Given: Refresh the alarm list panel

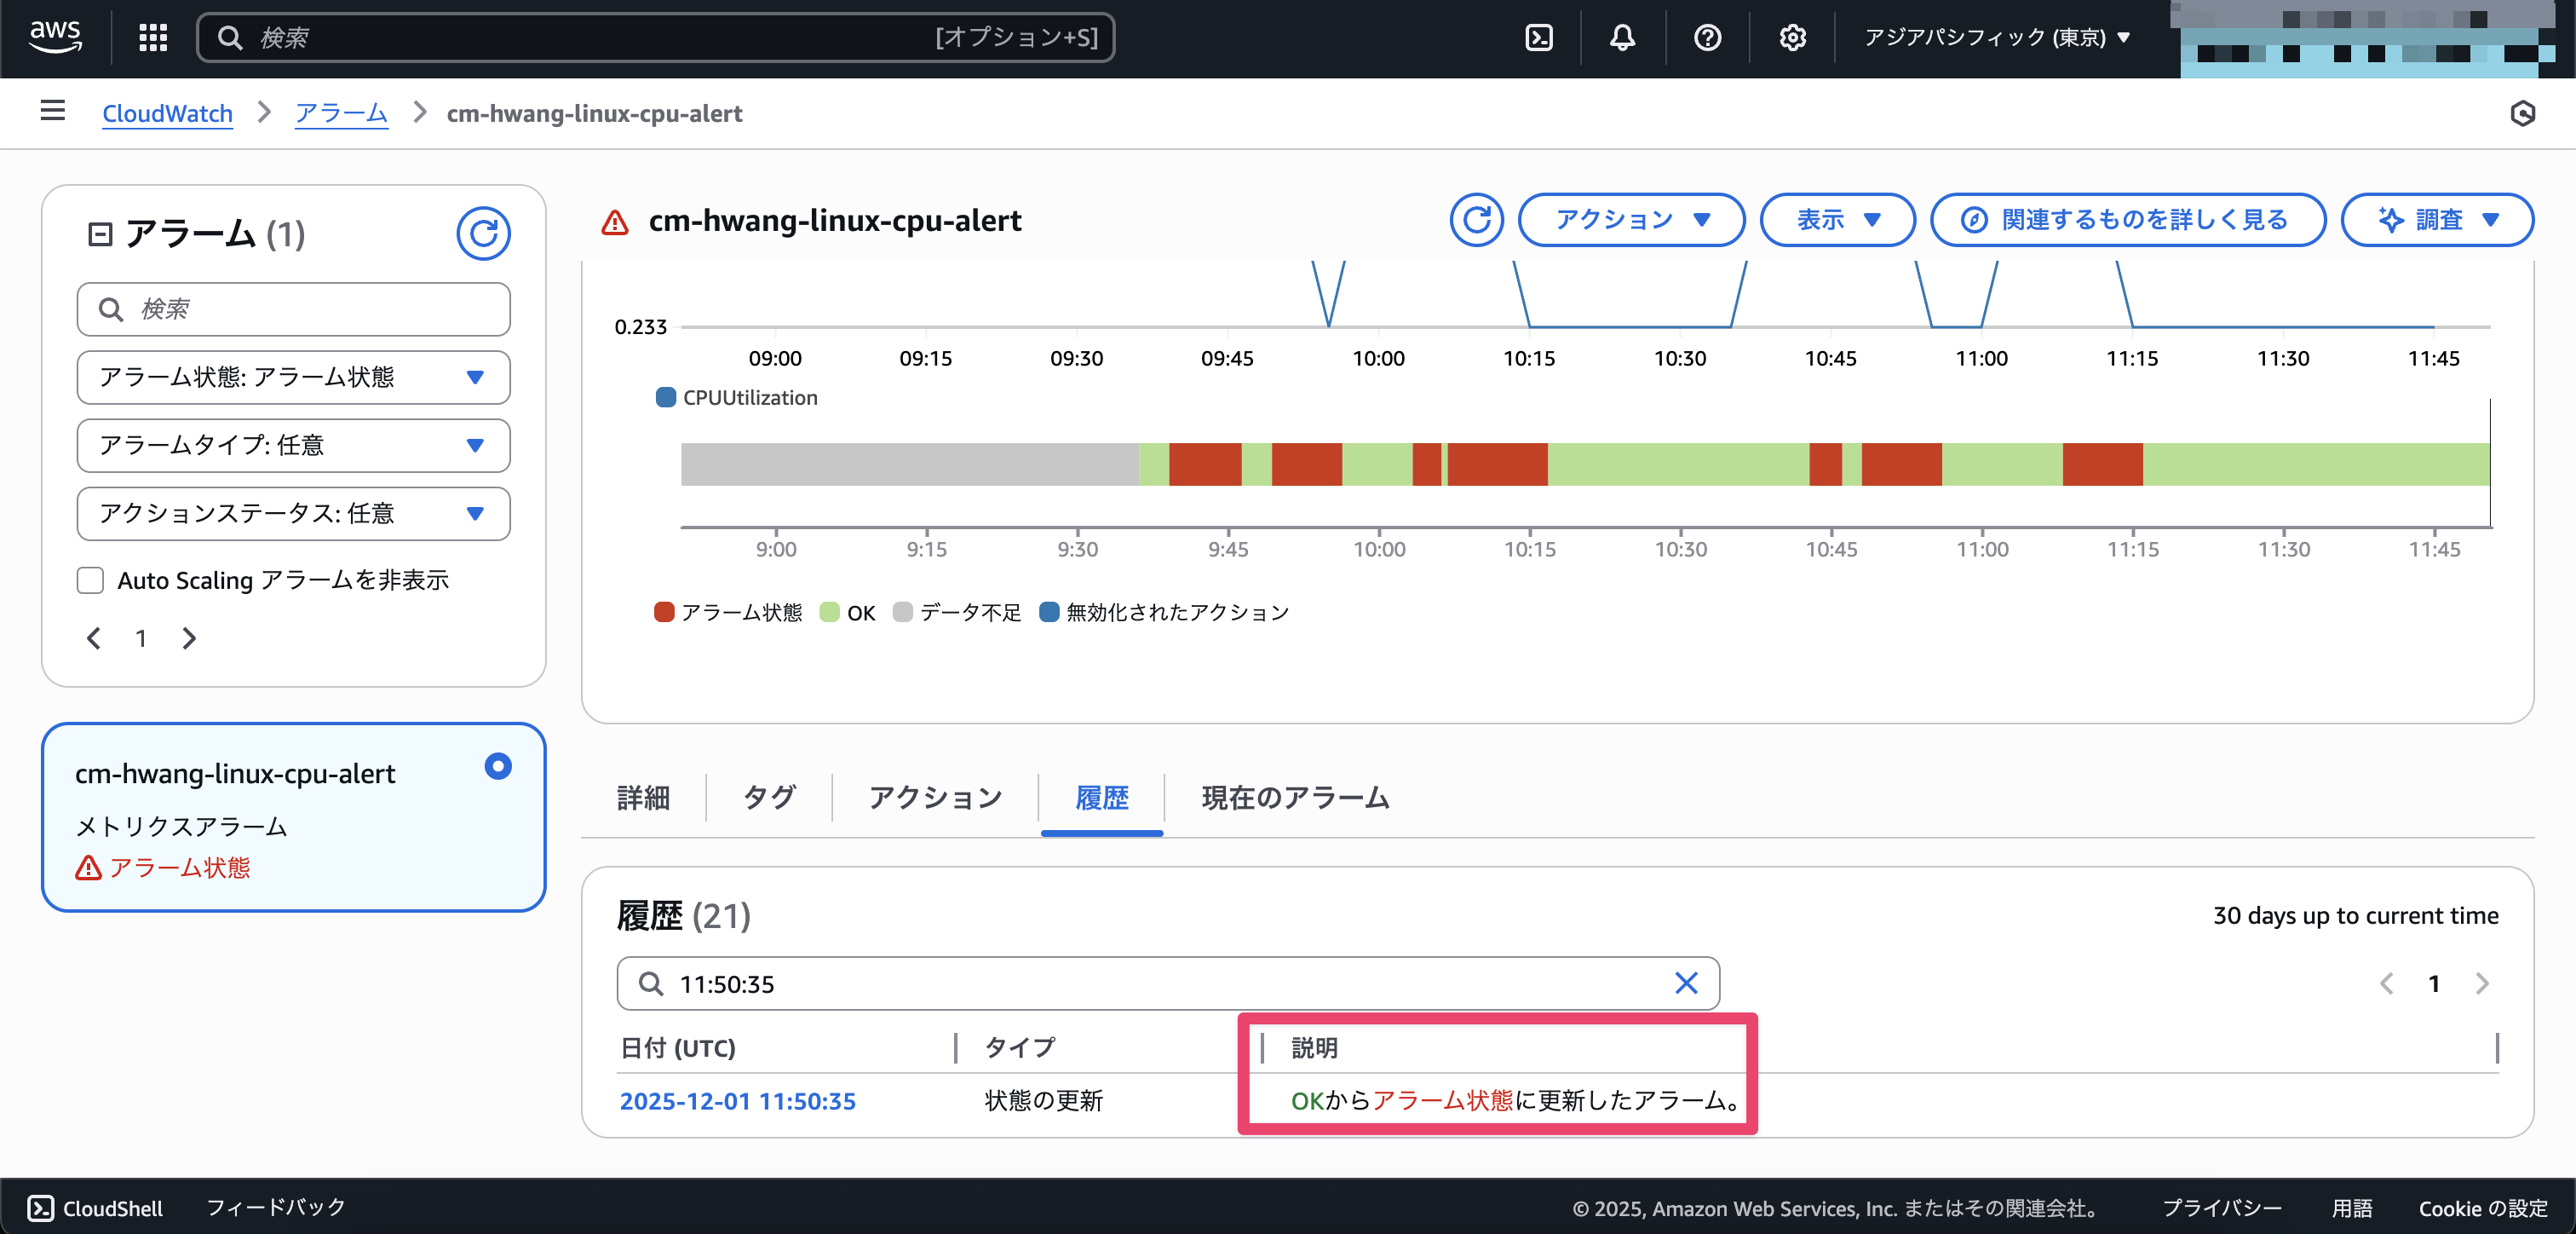Looking at the screenshot, I should 483,234.
